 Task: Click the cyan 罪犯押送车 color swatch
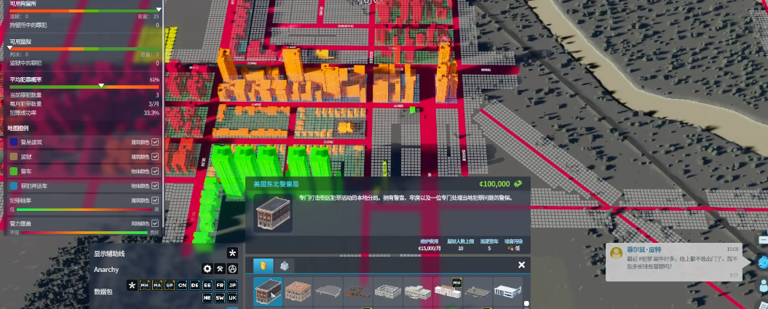click(x=14, y=186)
